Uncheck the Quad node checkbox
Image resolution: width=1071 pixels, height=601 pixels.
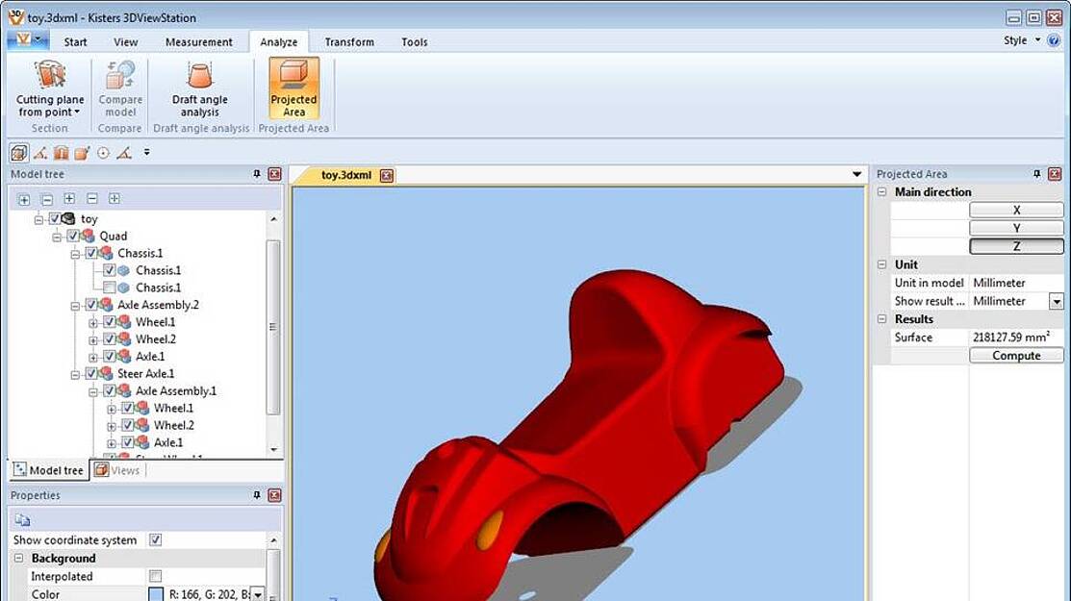pyautogui.click(x=73, y=236)
